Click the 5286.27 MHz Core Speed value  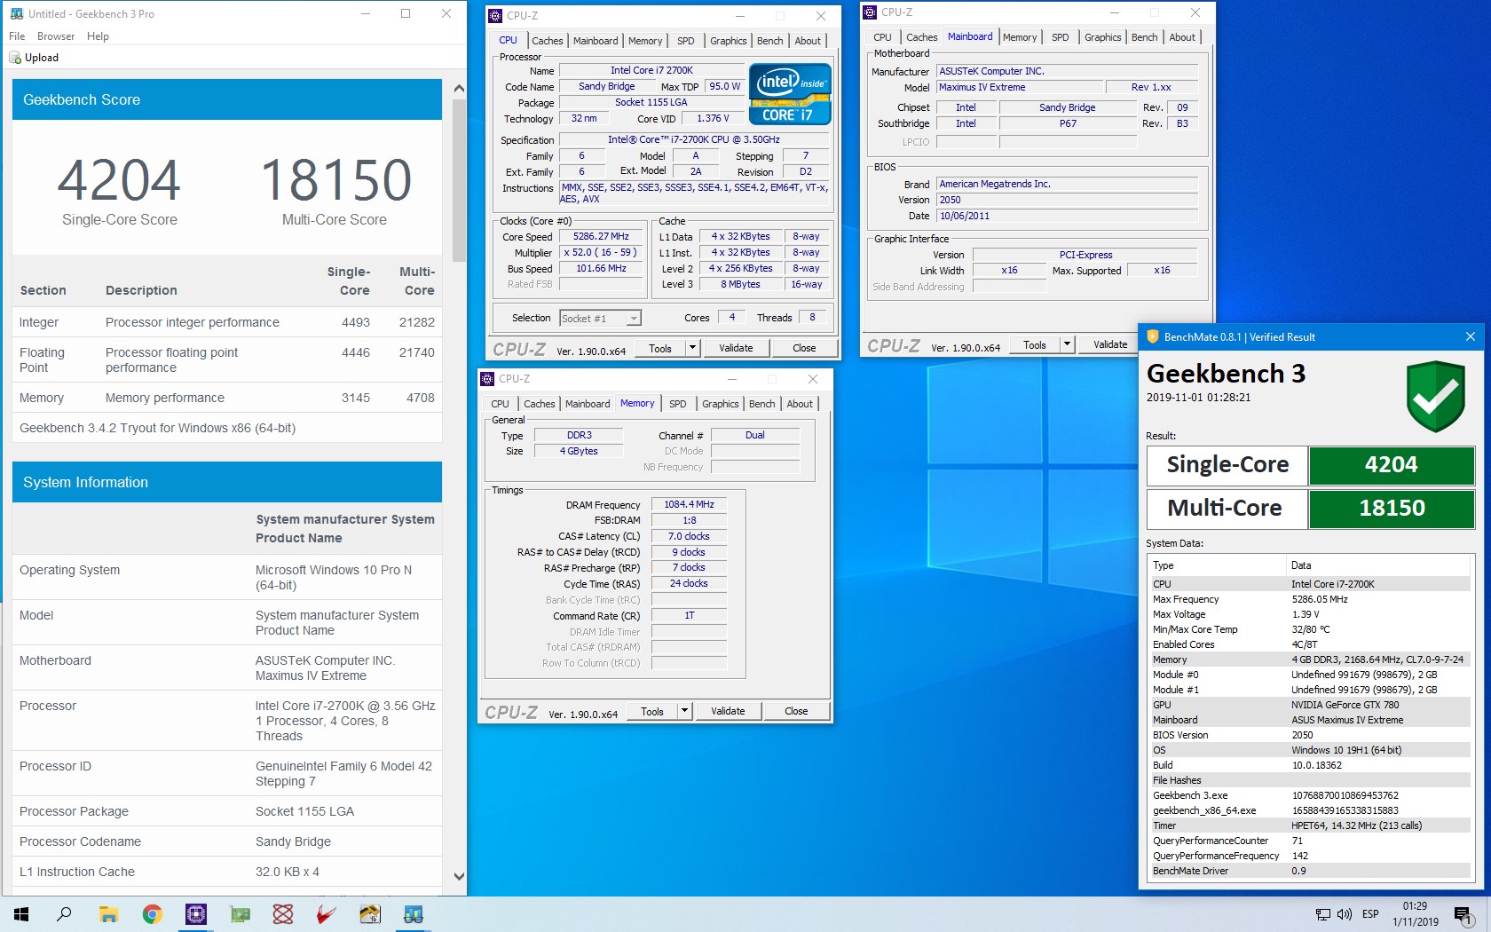(x=601, y=236)
